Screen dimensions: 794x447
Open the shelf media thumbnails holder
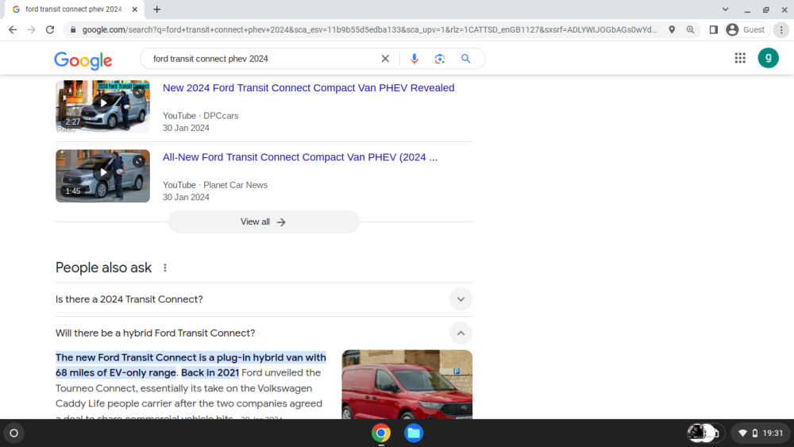click(705, 433)
